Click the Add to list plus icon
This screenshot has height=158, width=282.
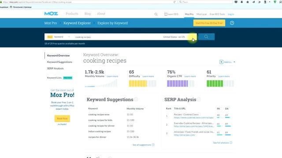click(x=221, y=62)
